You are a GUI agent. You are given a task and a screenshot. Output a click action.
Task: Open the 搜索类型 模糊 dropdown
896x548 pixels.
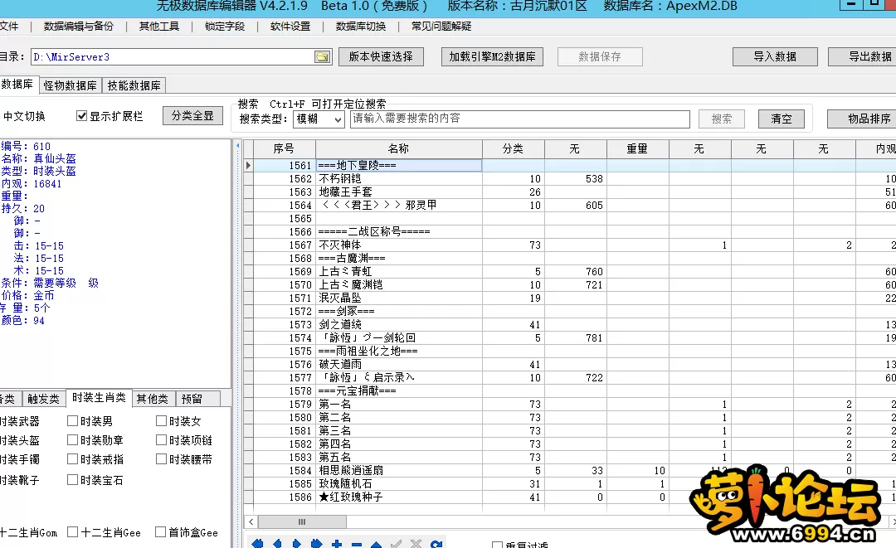(319, 119)
